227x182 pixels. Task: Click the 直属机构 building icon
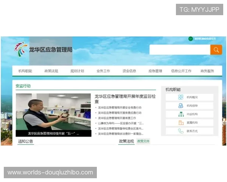click(181, 122)
